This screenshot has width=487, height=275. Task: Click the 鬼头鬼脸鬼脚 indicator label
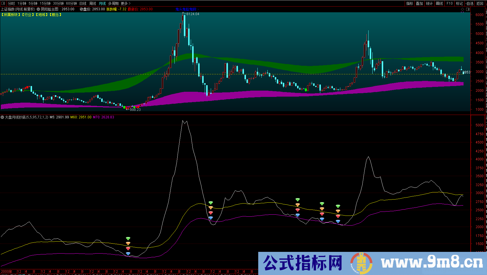(186, 9)
